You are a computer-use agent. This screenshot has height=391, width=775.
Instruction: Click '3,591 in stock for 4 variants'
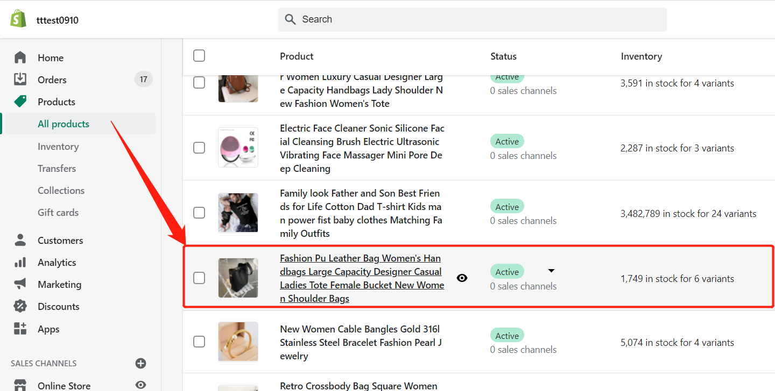[677, 83]
